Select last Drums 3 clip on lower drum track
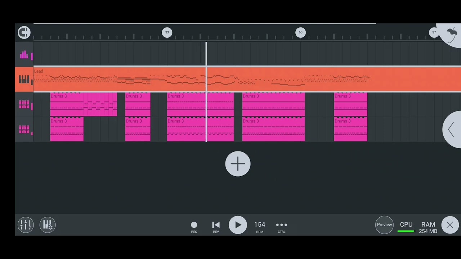 tap(350, 129)
